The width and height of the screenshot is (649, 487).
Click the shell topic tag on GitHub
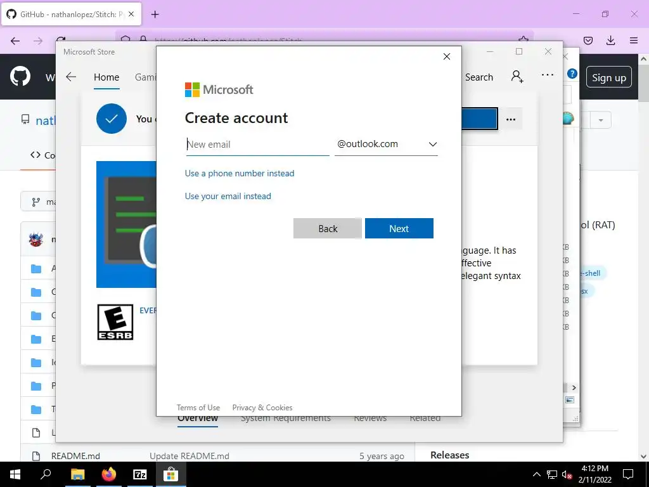click(x=592, y=273)
